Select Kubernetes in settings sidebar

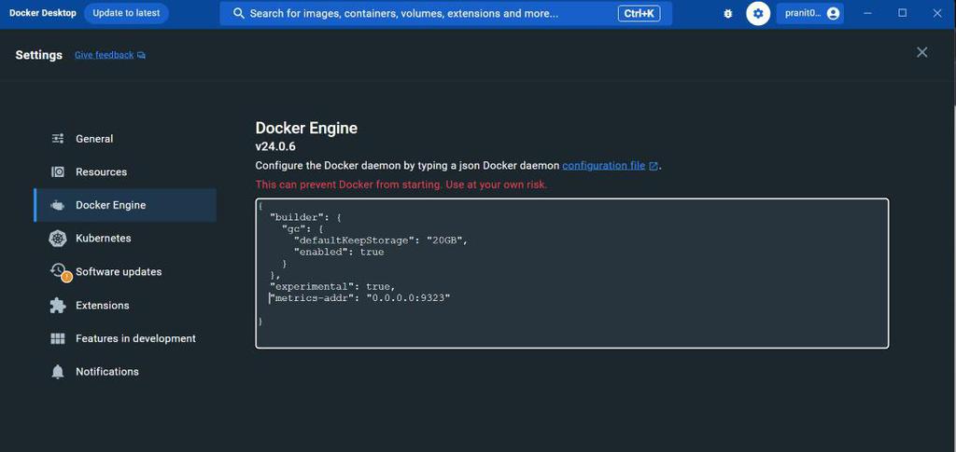(125, 239)
